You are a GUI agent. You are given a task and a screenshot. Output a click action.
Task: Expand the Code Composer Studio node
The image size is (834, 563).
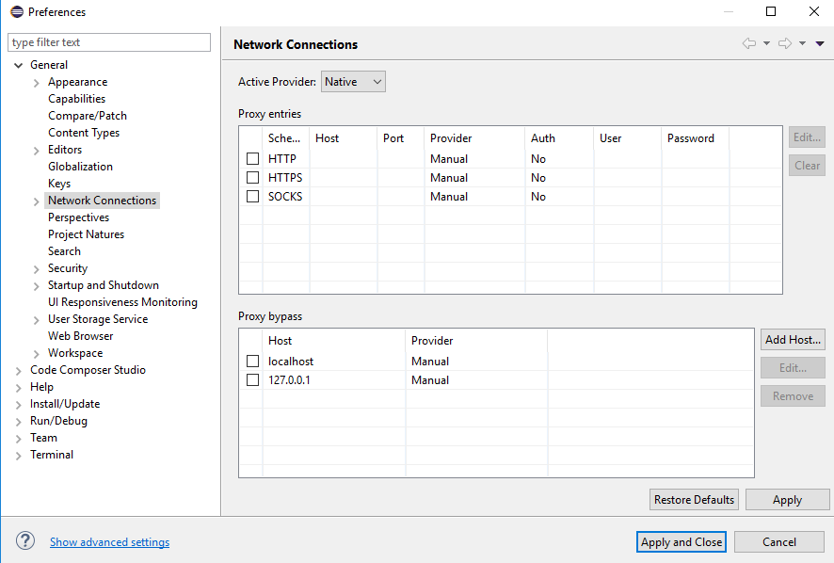(x=19, y=371)
